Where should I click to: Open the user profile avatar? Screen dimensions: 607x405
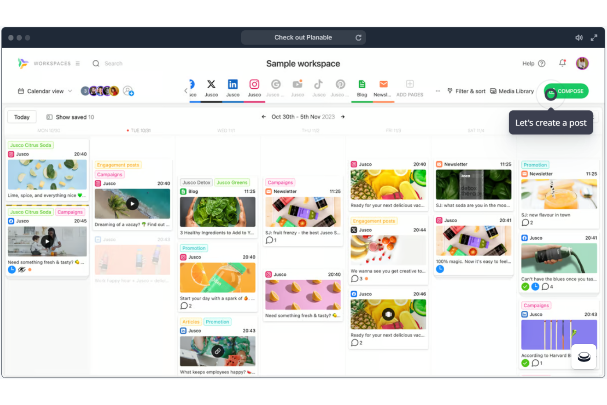click(x=582, y=63)
